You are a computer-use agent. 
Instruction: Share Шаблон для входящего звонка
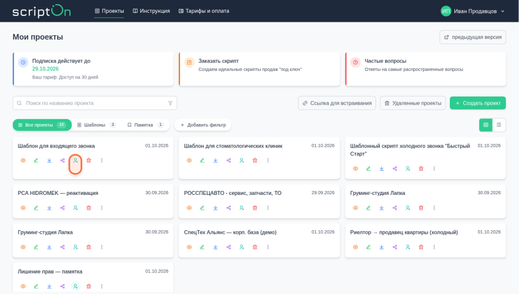62,160
